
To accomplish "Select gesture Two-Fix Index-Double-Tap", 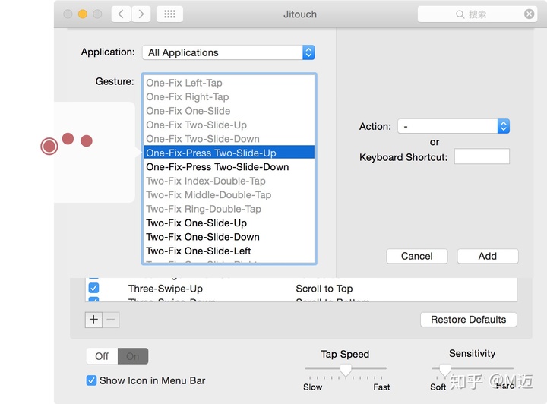I will click(x=229, y=181).
